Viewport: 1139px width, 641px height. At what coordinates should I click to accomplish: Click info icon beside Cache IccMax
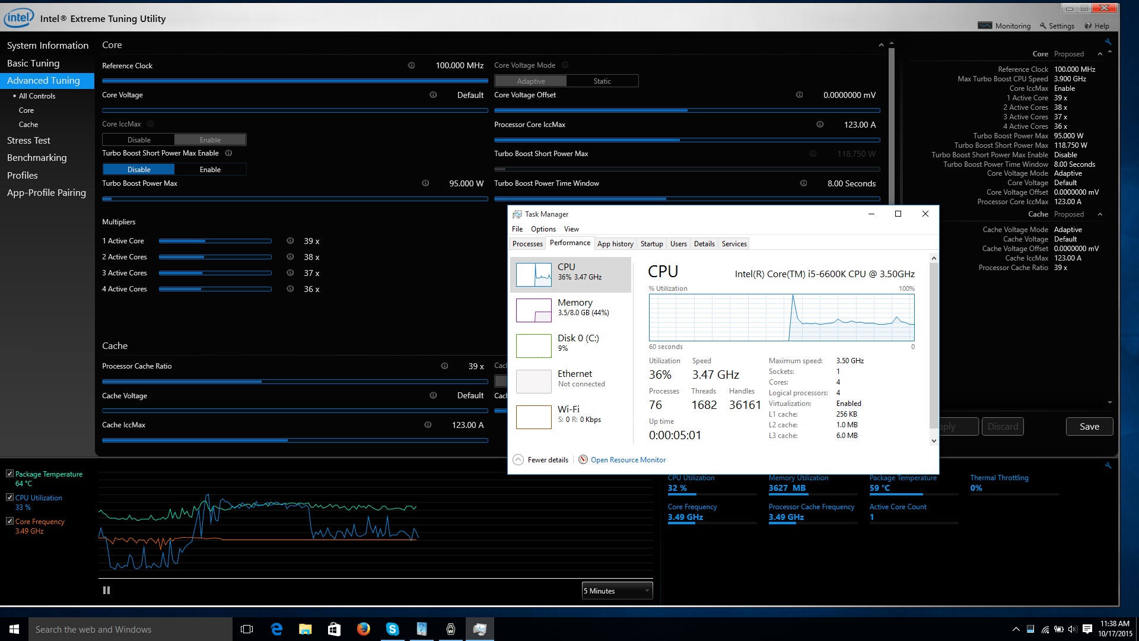coord(428,425)
